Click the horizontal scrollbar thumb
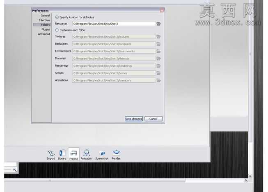This screenshot has height=192, width=268. tap(95, 180)
